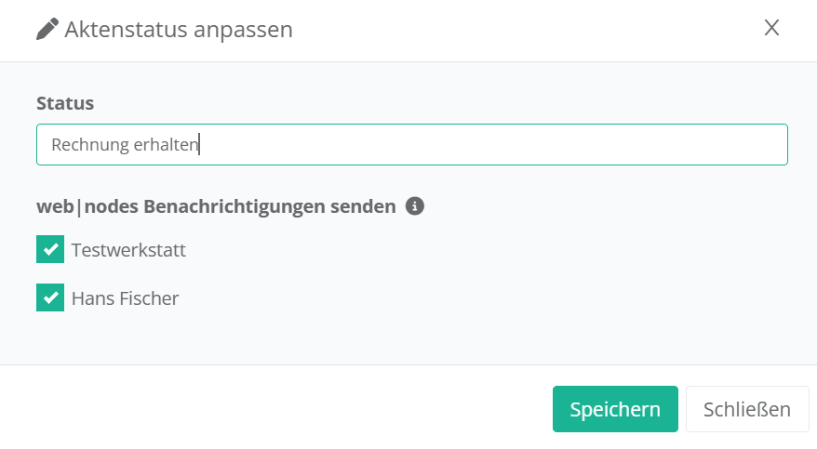Place cursor after erhalten in Status field
Image resolution: width=817 pixels, height=449 pixels.
(x=199, y=145)
